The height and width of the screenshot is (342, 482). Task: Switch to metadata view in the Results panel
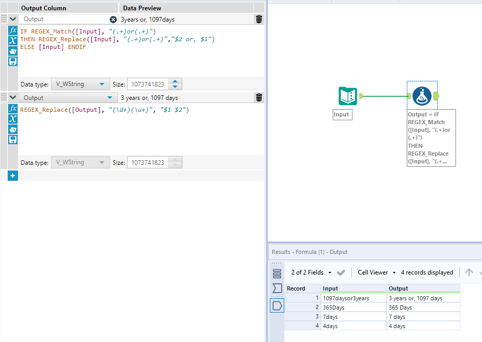coord(277,288)
